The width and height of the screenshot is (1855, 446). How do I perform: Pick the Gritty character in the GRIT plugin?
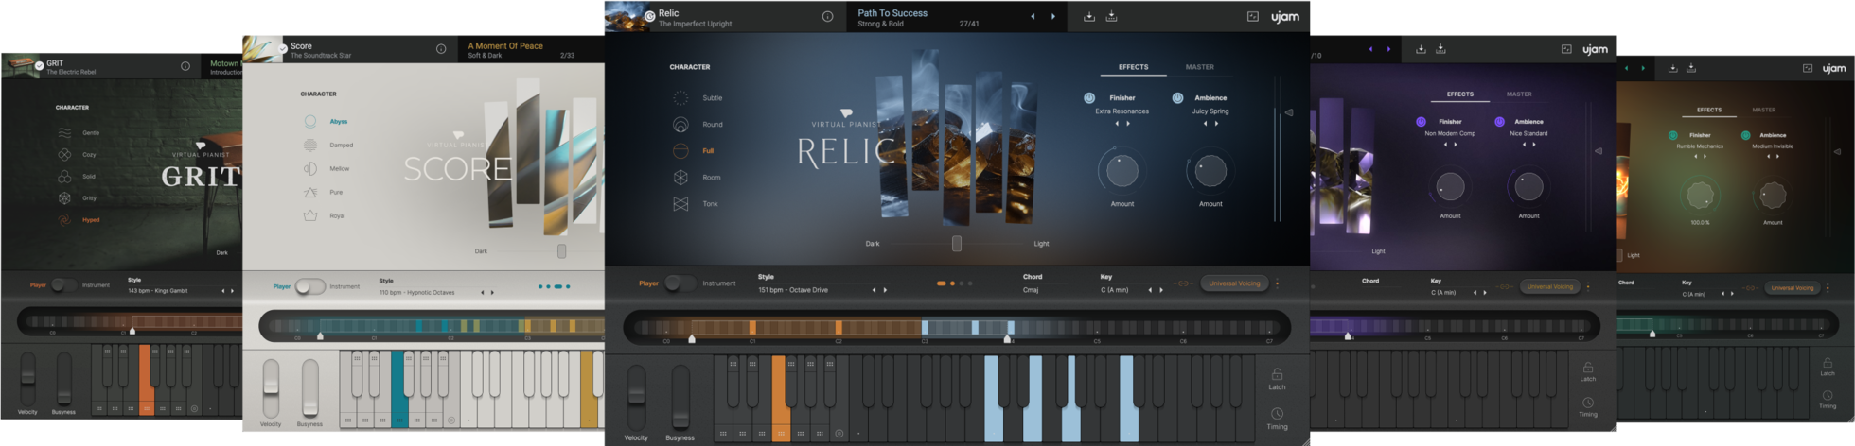coord(64,198)
